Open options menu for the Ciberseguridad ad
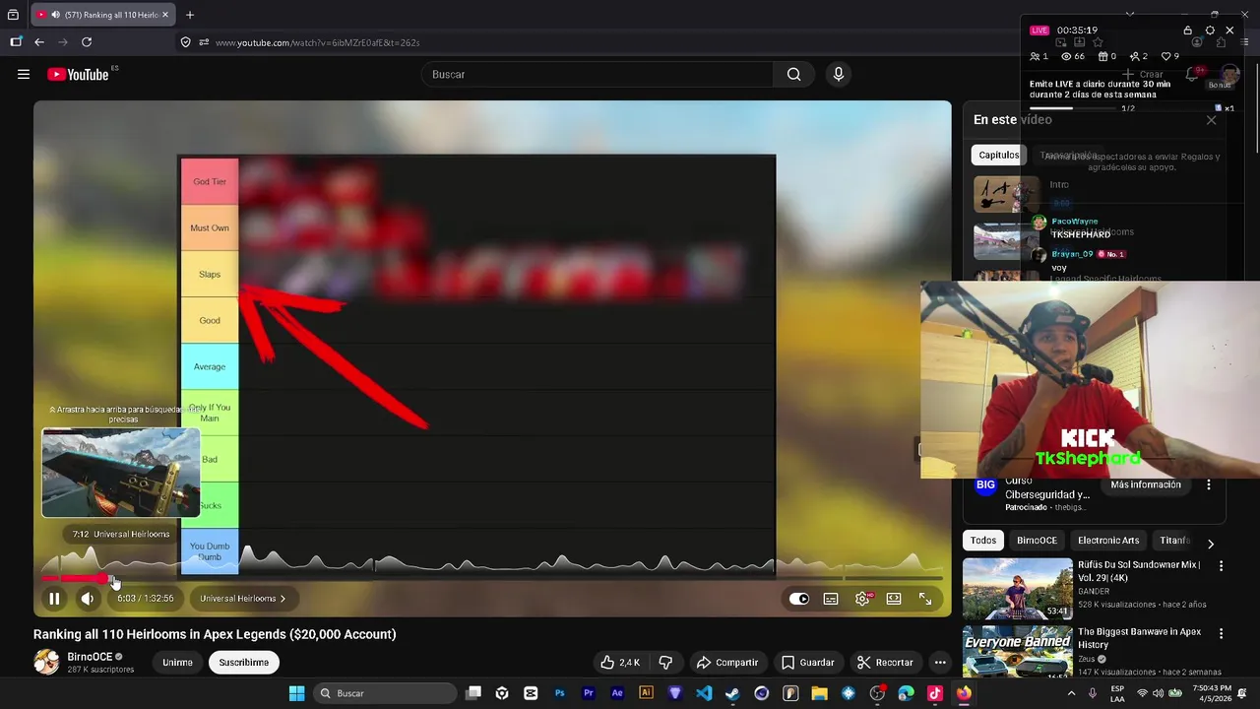The image size is (1260, 709). (x=1209, y=485)
